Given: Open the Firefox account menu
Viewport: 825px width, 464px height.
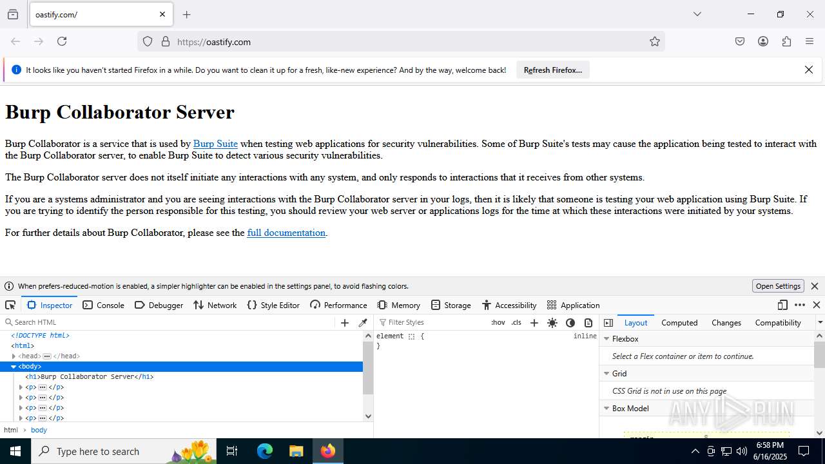Looking at the screenshot, I should pos(763,42).
